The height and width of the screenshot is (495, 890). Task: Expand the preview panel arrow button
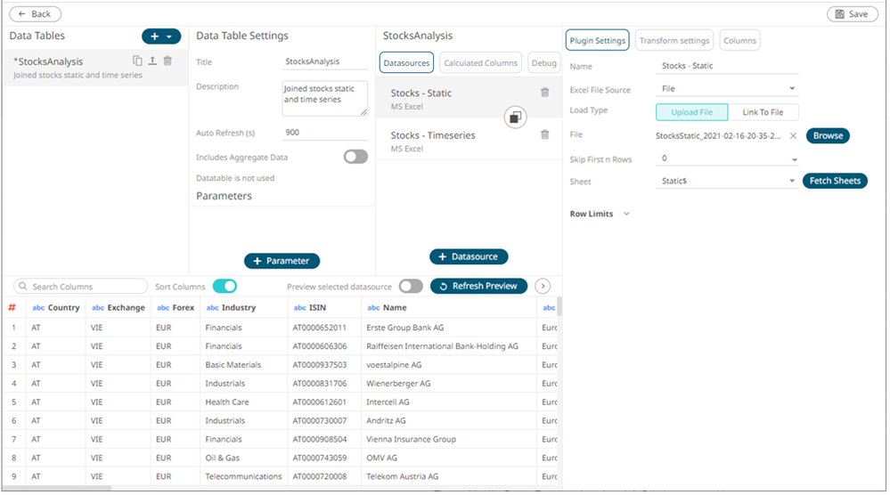pyautogui.click(x=543, y=286)
